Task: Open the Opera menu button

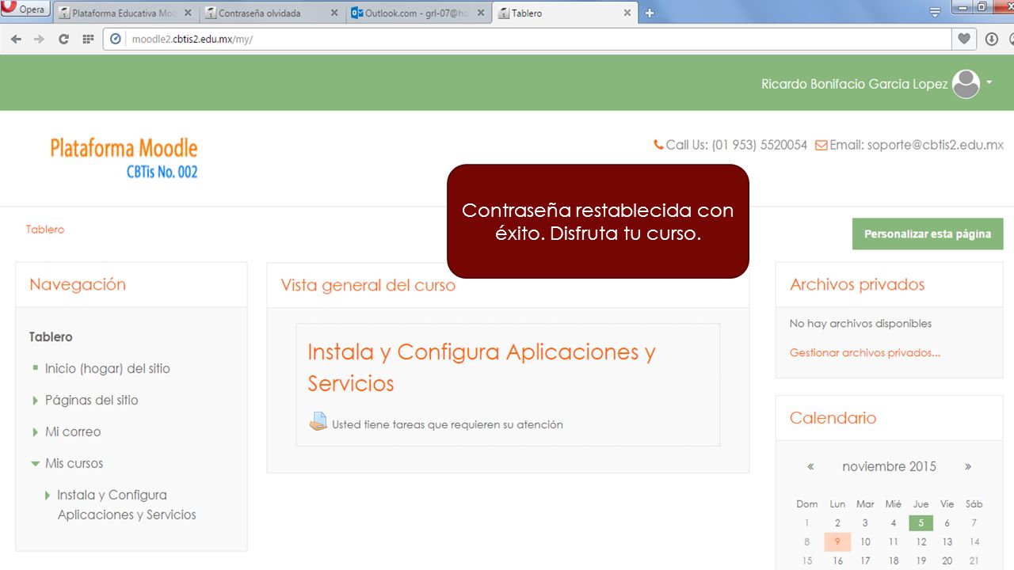Action: (x=25, y=9)
